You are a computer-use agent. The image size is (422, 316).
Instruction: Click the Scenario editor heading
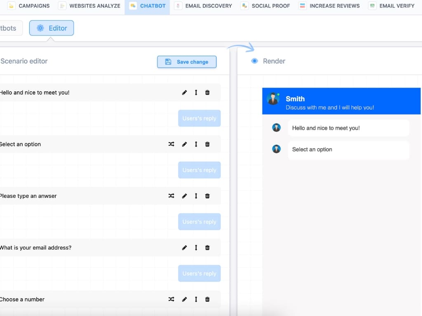(x=24, y=61)
